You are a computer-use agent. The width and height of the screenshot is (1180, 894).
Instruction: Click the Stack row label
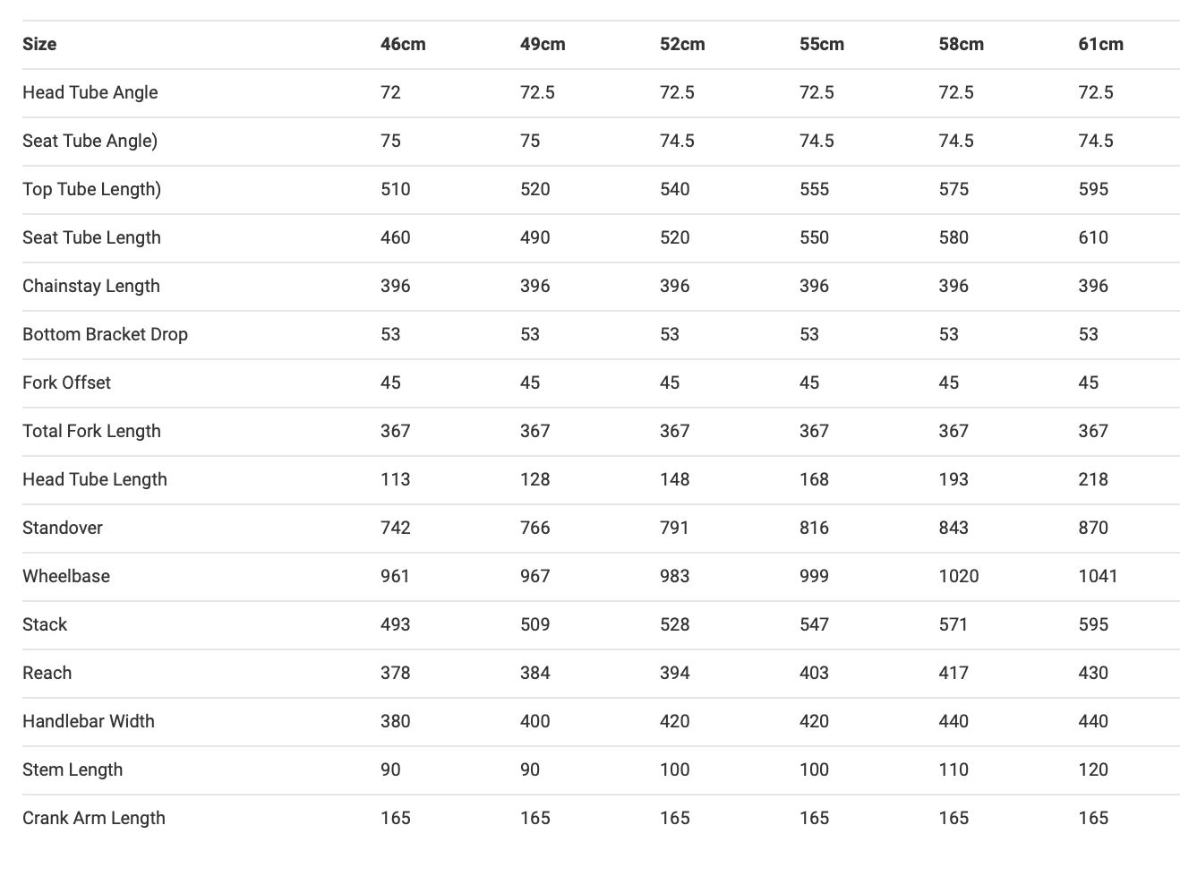(45, 625)
